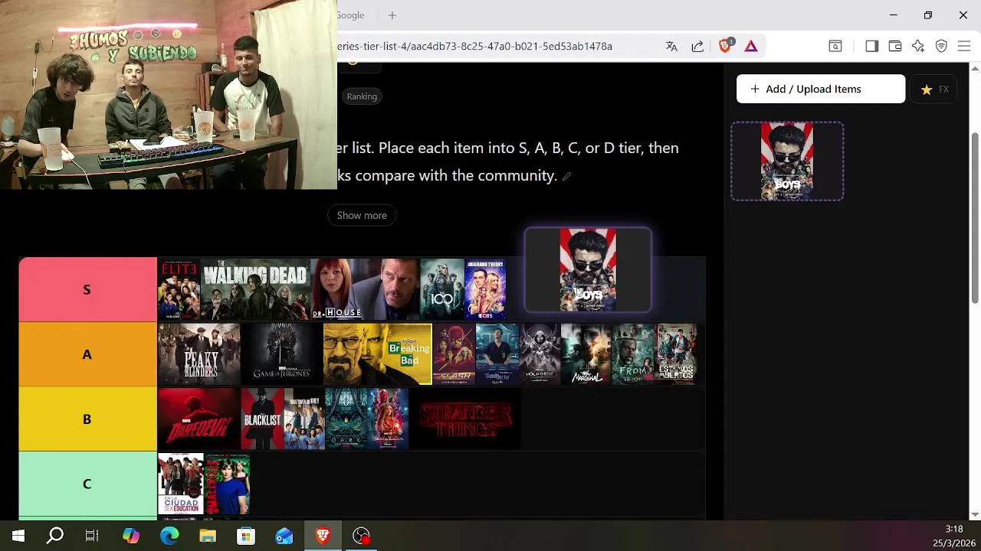Screen dimensions: 981x551
Task: Select the Peaky Blinders poster
Action: [199, 354]
